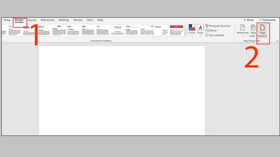Switch to the Review tab
This screenshot has width=280, height=157.
[x=78, y=20]
